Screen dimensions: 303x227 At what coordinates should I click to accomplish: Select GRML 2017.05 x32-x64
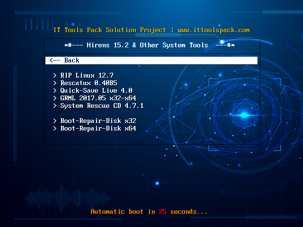click(98, 98)
